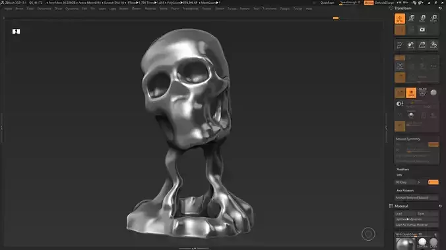Click Load in the Material palette
Image resolution: width=446 pixels, height=250 pixels.
pos(405,214)
